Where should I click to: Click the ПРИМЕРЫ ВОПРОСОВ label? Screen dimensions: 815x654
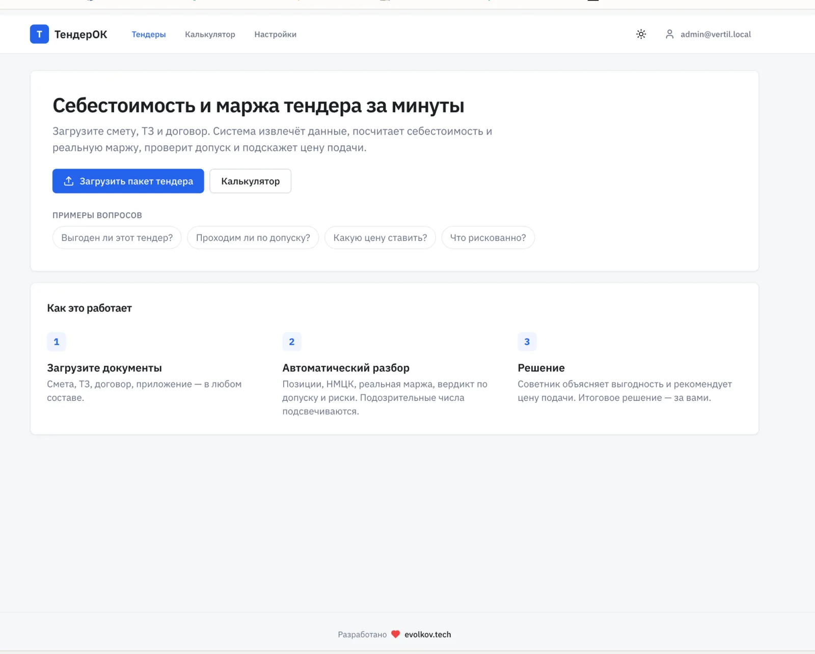97,215
